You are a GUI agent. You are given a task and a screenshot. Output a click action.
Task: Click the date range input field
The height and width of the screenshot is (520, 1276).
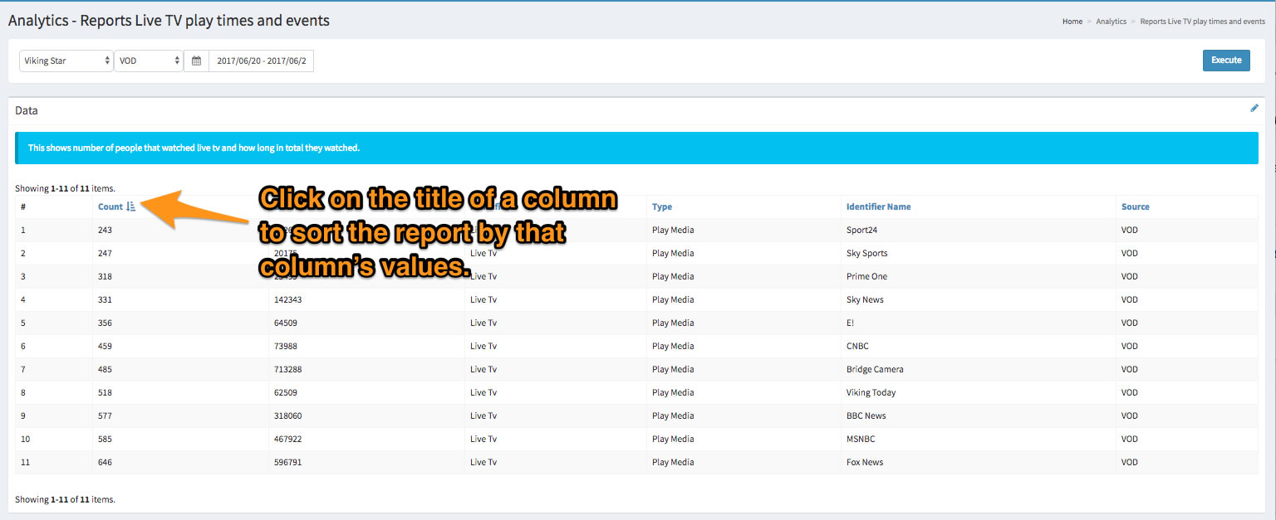coord(261,61)
